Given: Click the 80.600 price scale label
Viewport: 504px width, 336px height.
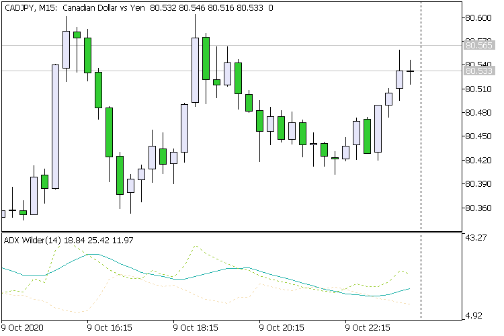Looking at the screenshot, I should [478, 18].
